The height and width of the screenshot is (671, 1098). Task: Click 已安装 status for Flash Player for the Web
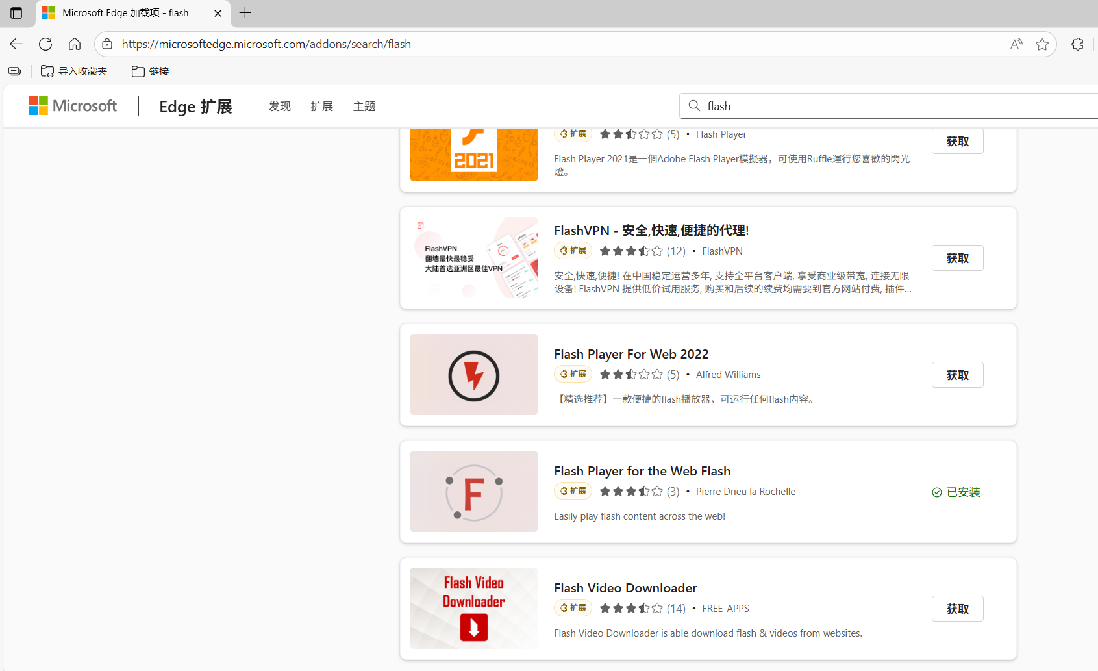point(956,492)
